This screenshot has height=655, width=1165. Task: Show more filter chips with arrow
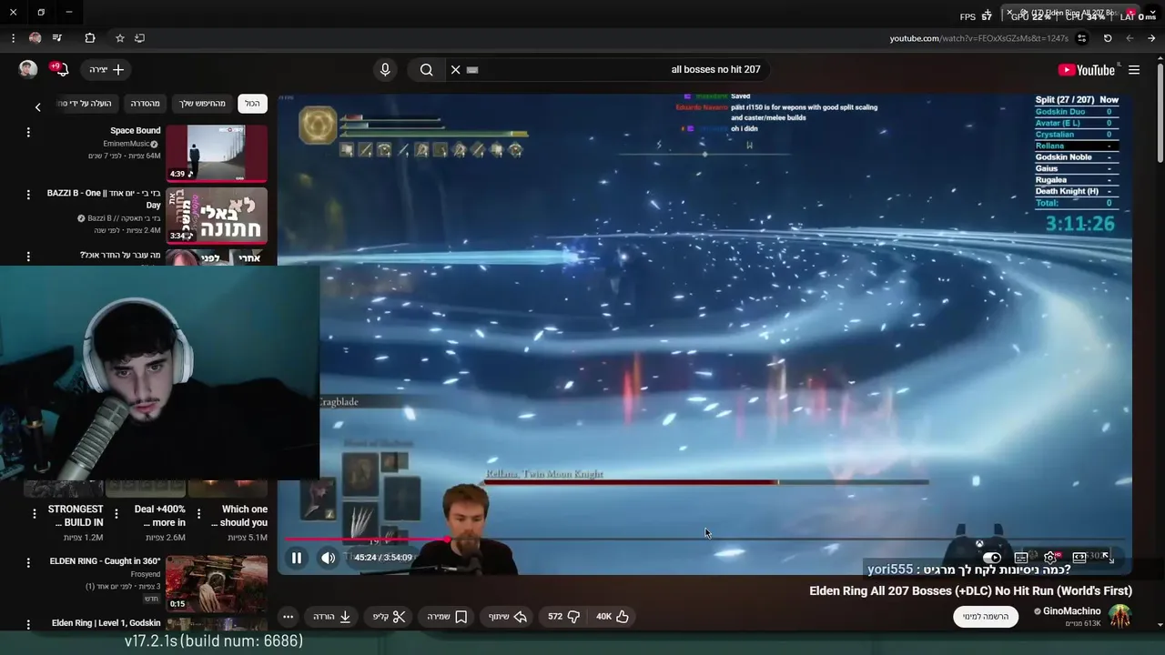point(37,107)
